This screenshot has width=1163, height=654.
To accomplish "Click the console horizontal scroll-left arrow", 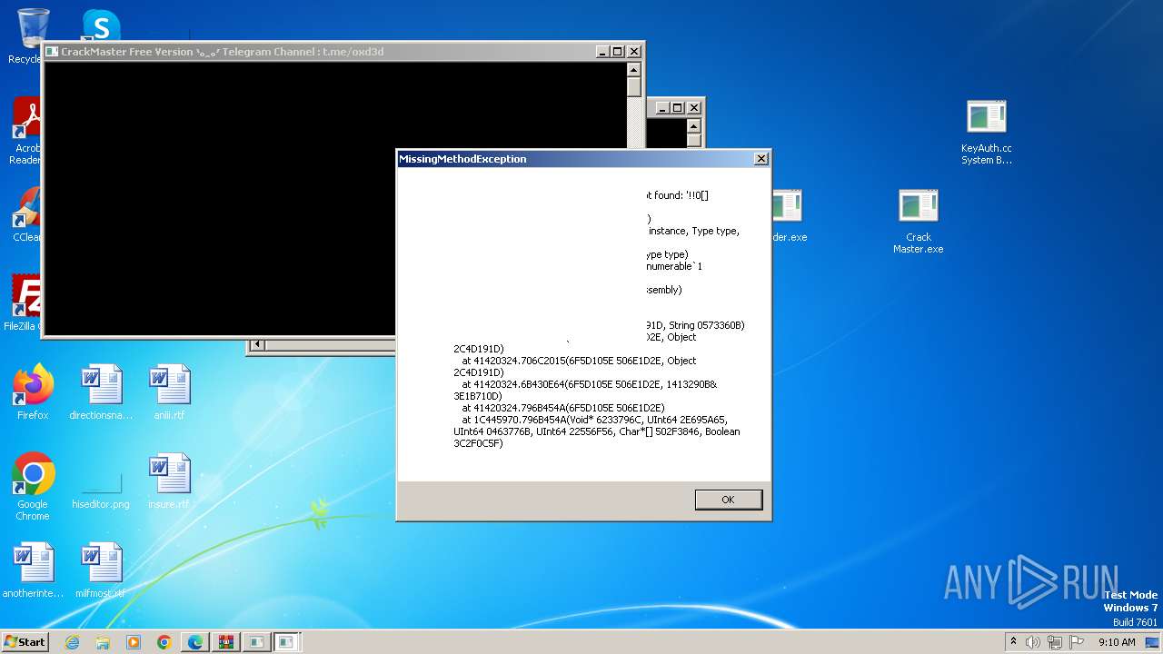I will tap(257, 344).
